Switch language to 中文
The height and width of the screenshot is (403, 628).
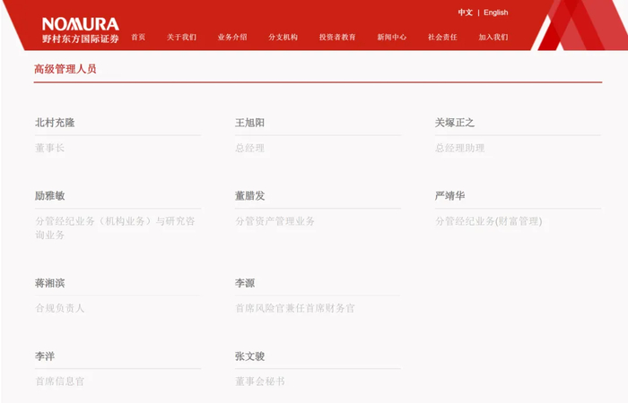[466, 13]
